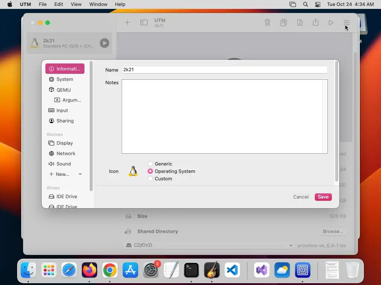Toggle the sidebar with toolbar icon

[x=144, y=23]
